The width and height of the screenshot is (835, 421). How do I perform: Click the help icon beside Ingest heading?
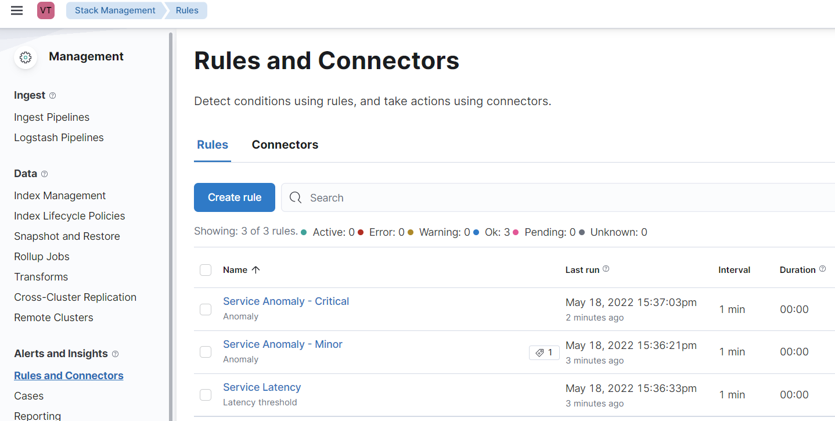click(52, 95)
